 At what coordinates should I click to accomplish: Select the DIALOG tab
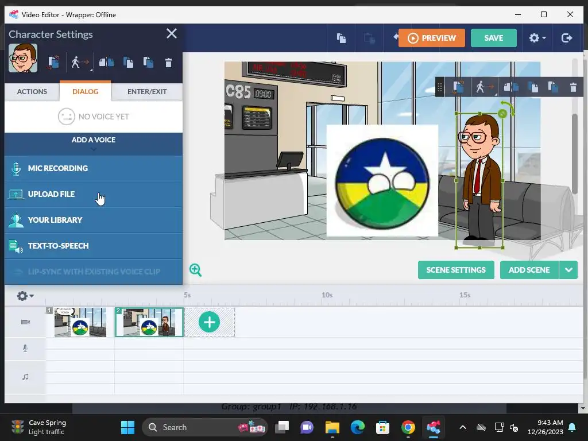point(85,91)
